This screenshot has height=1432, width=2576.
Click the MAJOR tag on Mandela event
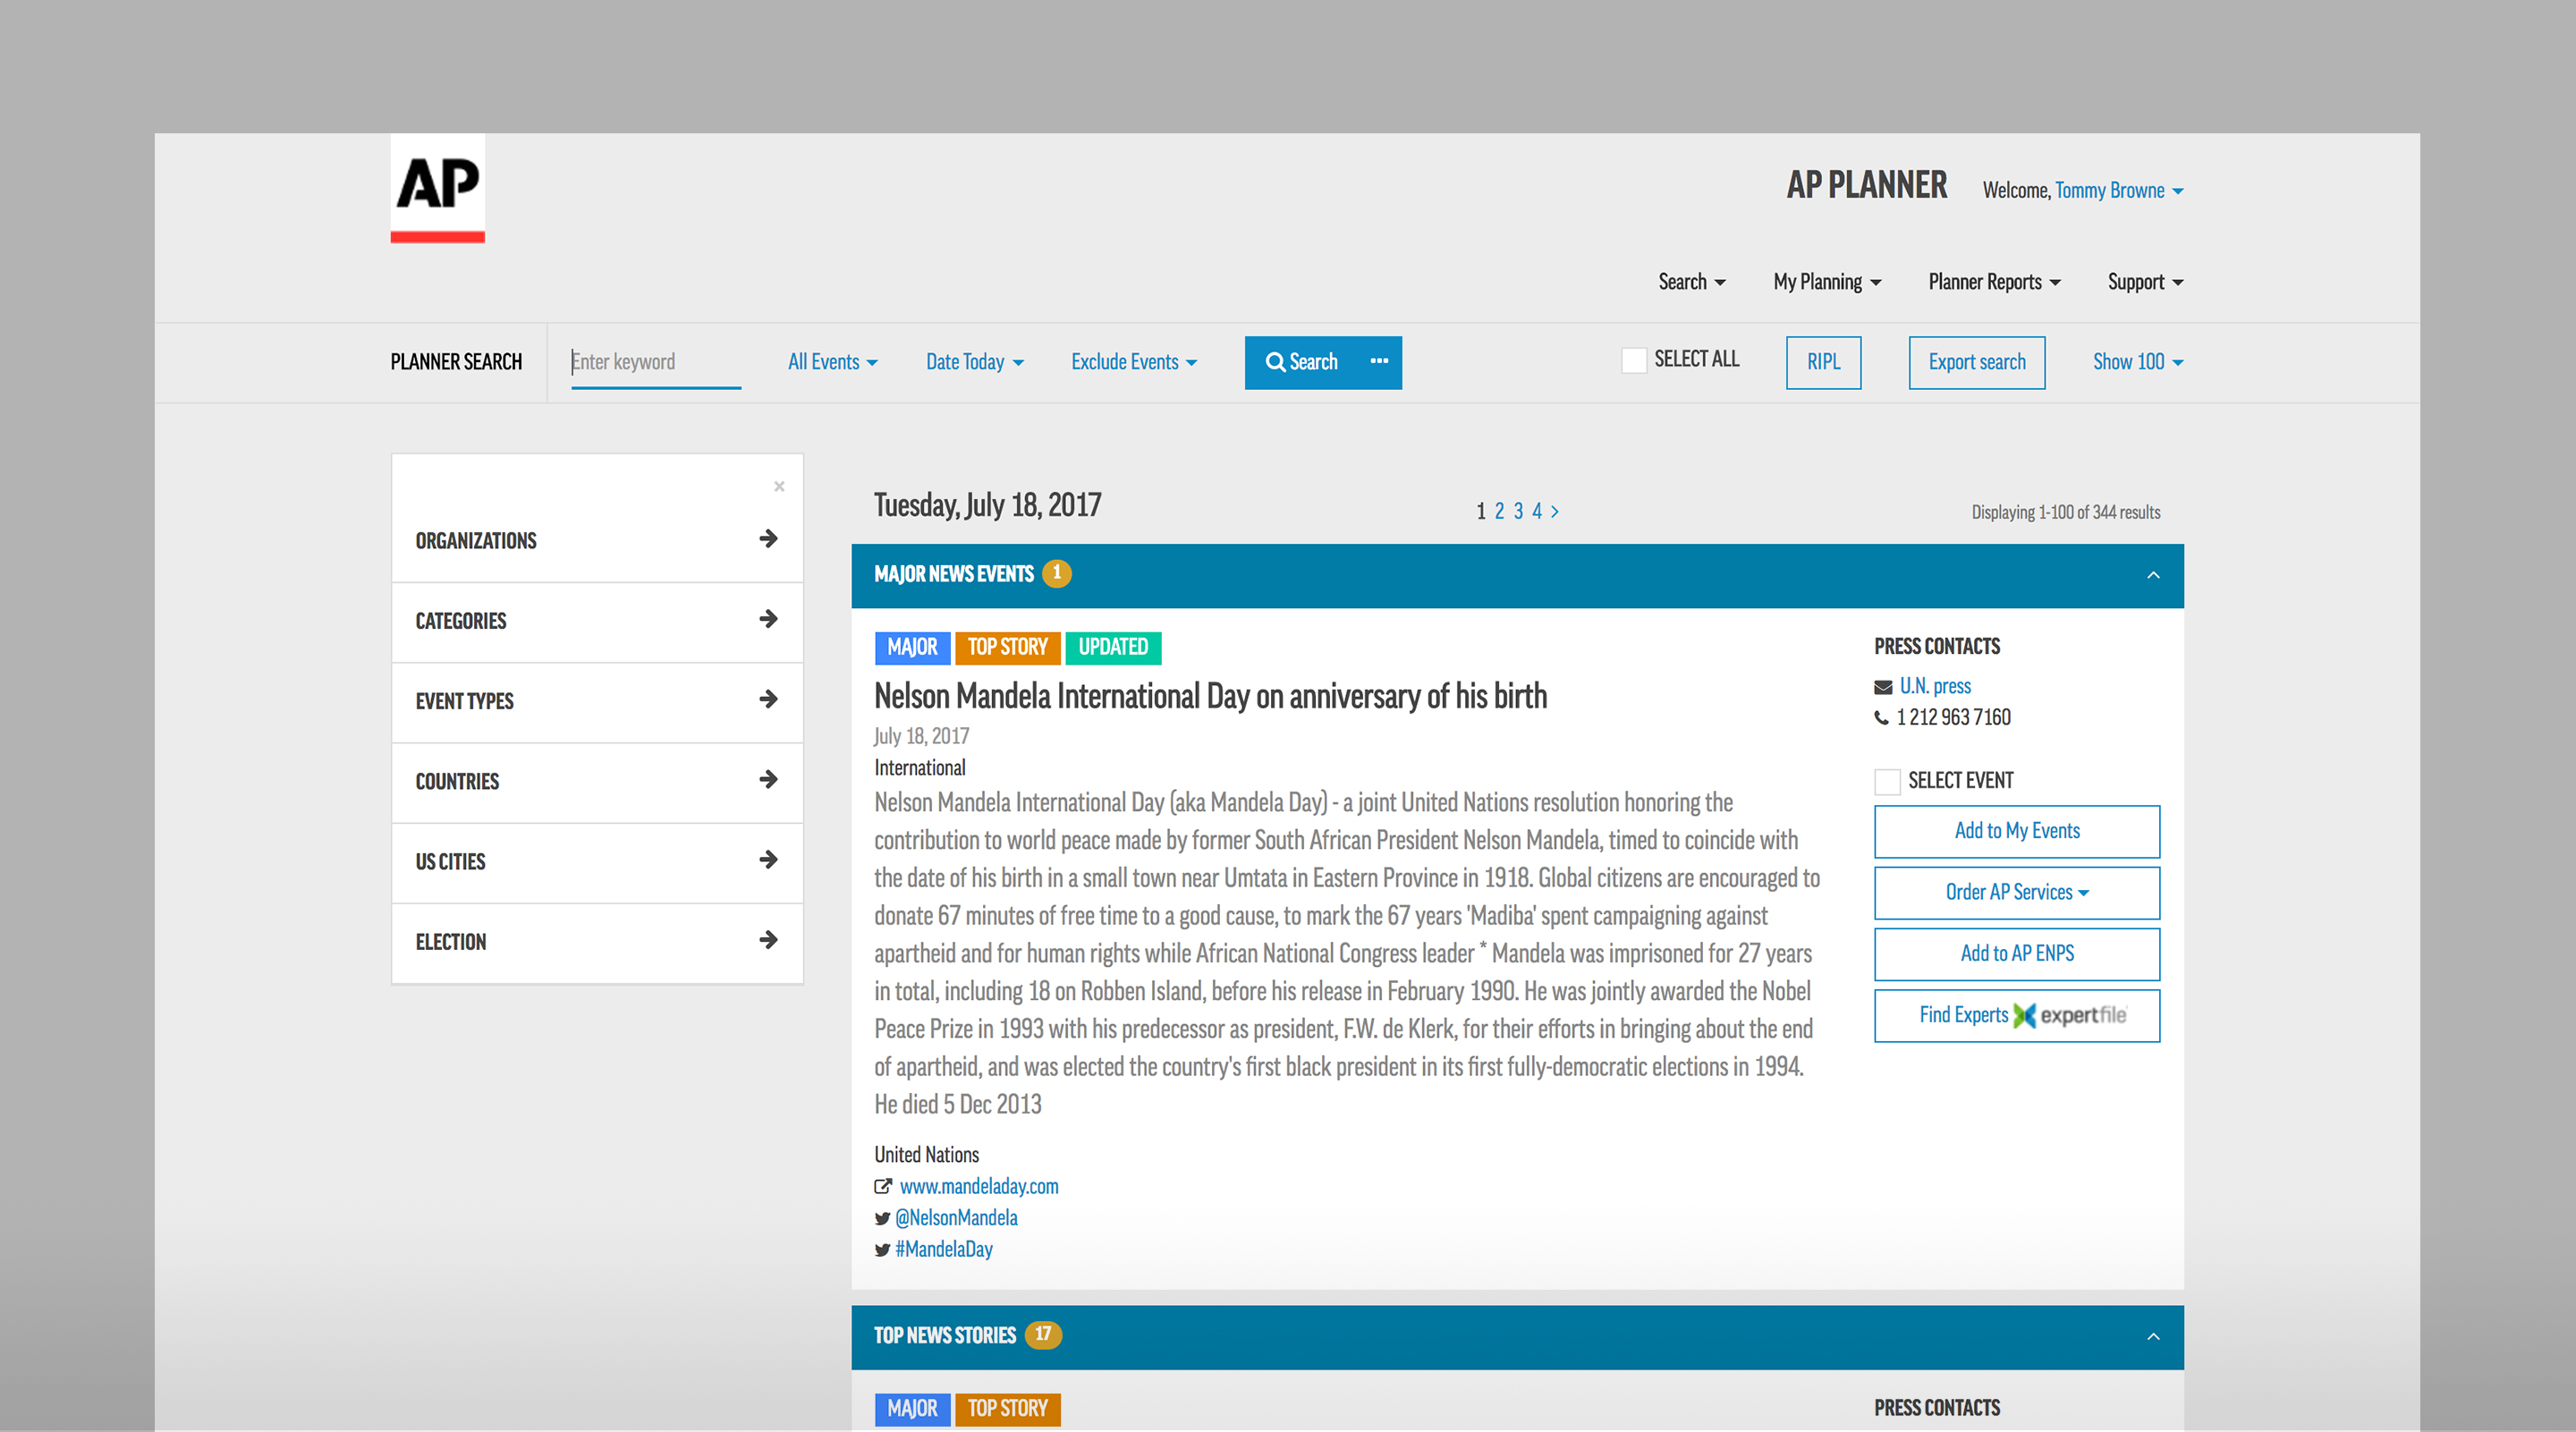(x=912, y=648)
